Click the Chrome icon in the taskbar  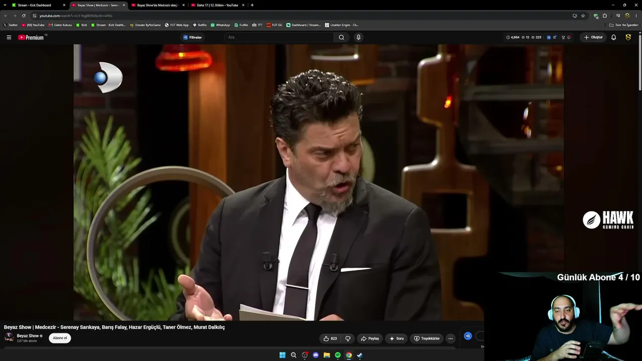[349, 355]
